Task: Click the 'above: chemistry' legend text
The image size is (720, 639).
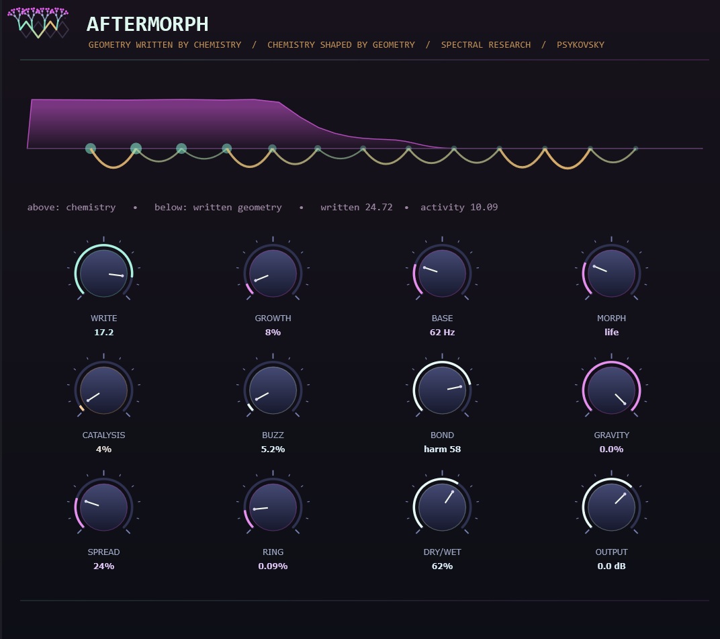Action: pyautogui.click(x=71, y=207)
